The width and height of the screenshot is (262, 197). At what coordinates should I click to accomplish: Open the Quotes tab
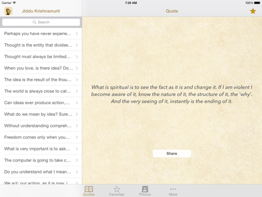(x=89, y=191)
